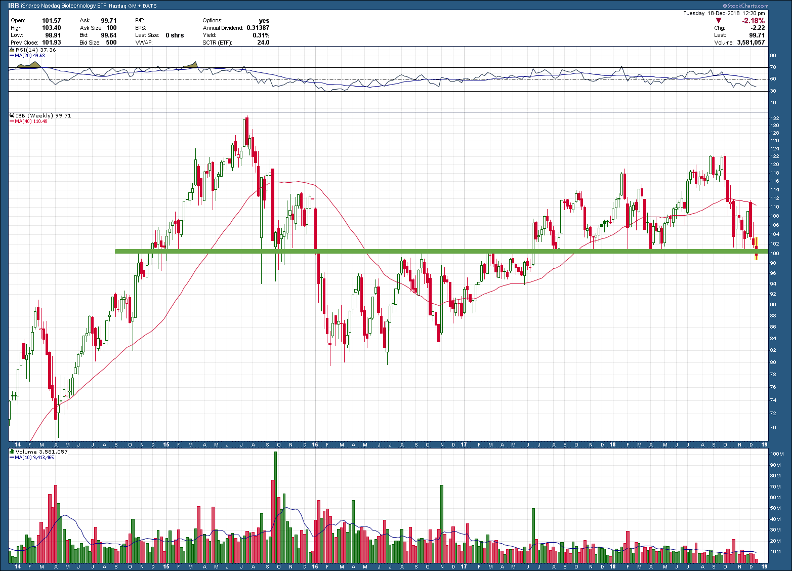
Task: Click the Annual Dividend value 0.31387
Action: point(258,28)
